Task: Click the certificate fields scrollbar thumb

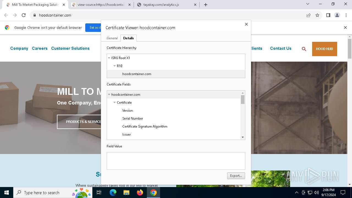Action: 243,100
